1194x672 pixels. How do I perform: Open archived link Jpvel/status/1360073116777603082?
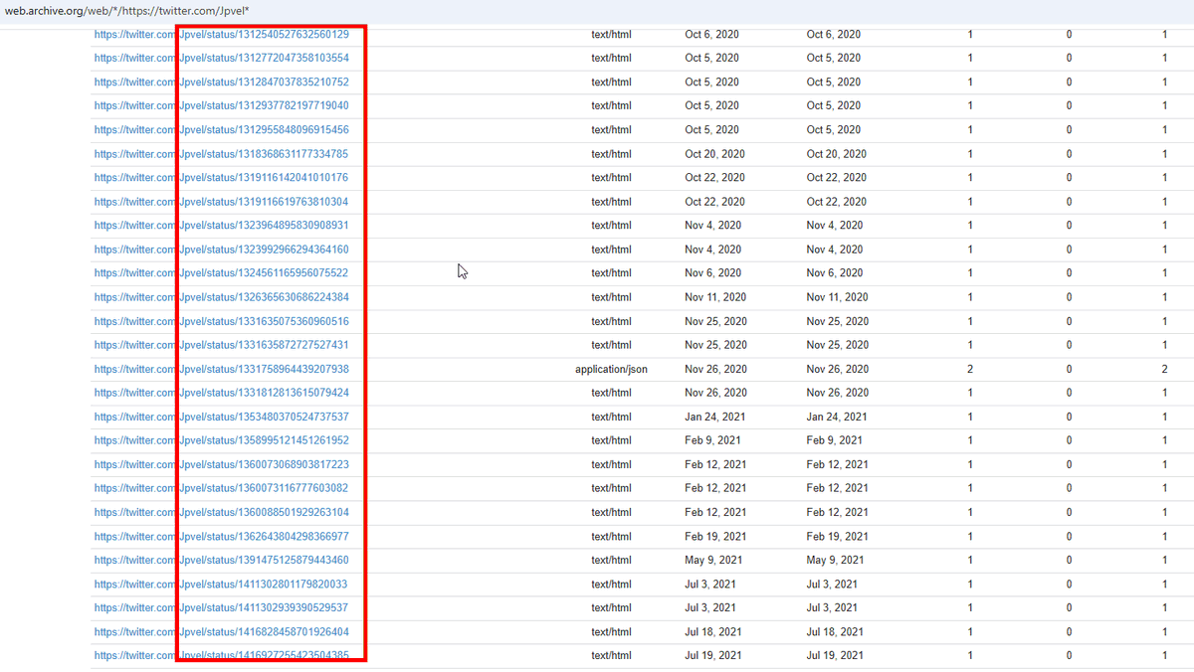pyautogui.click(x=222, y=488)
